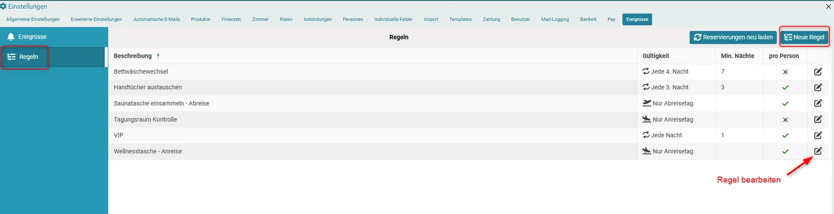The image size is (834, 214).
Task: Click Min. Nächte value 3
Action: click(x=722, y=87)
